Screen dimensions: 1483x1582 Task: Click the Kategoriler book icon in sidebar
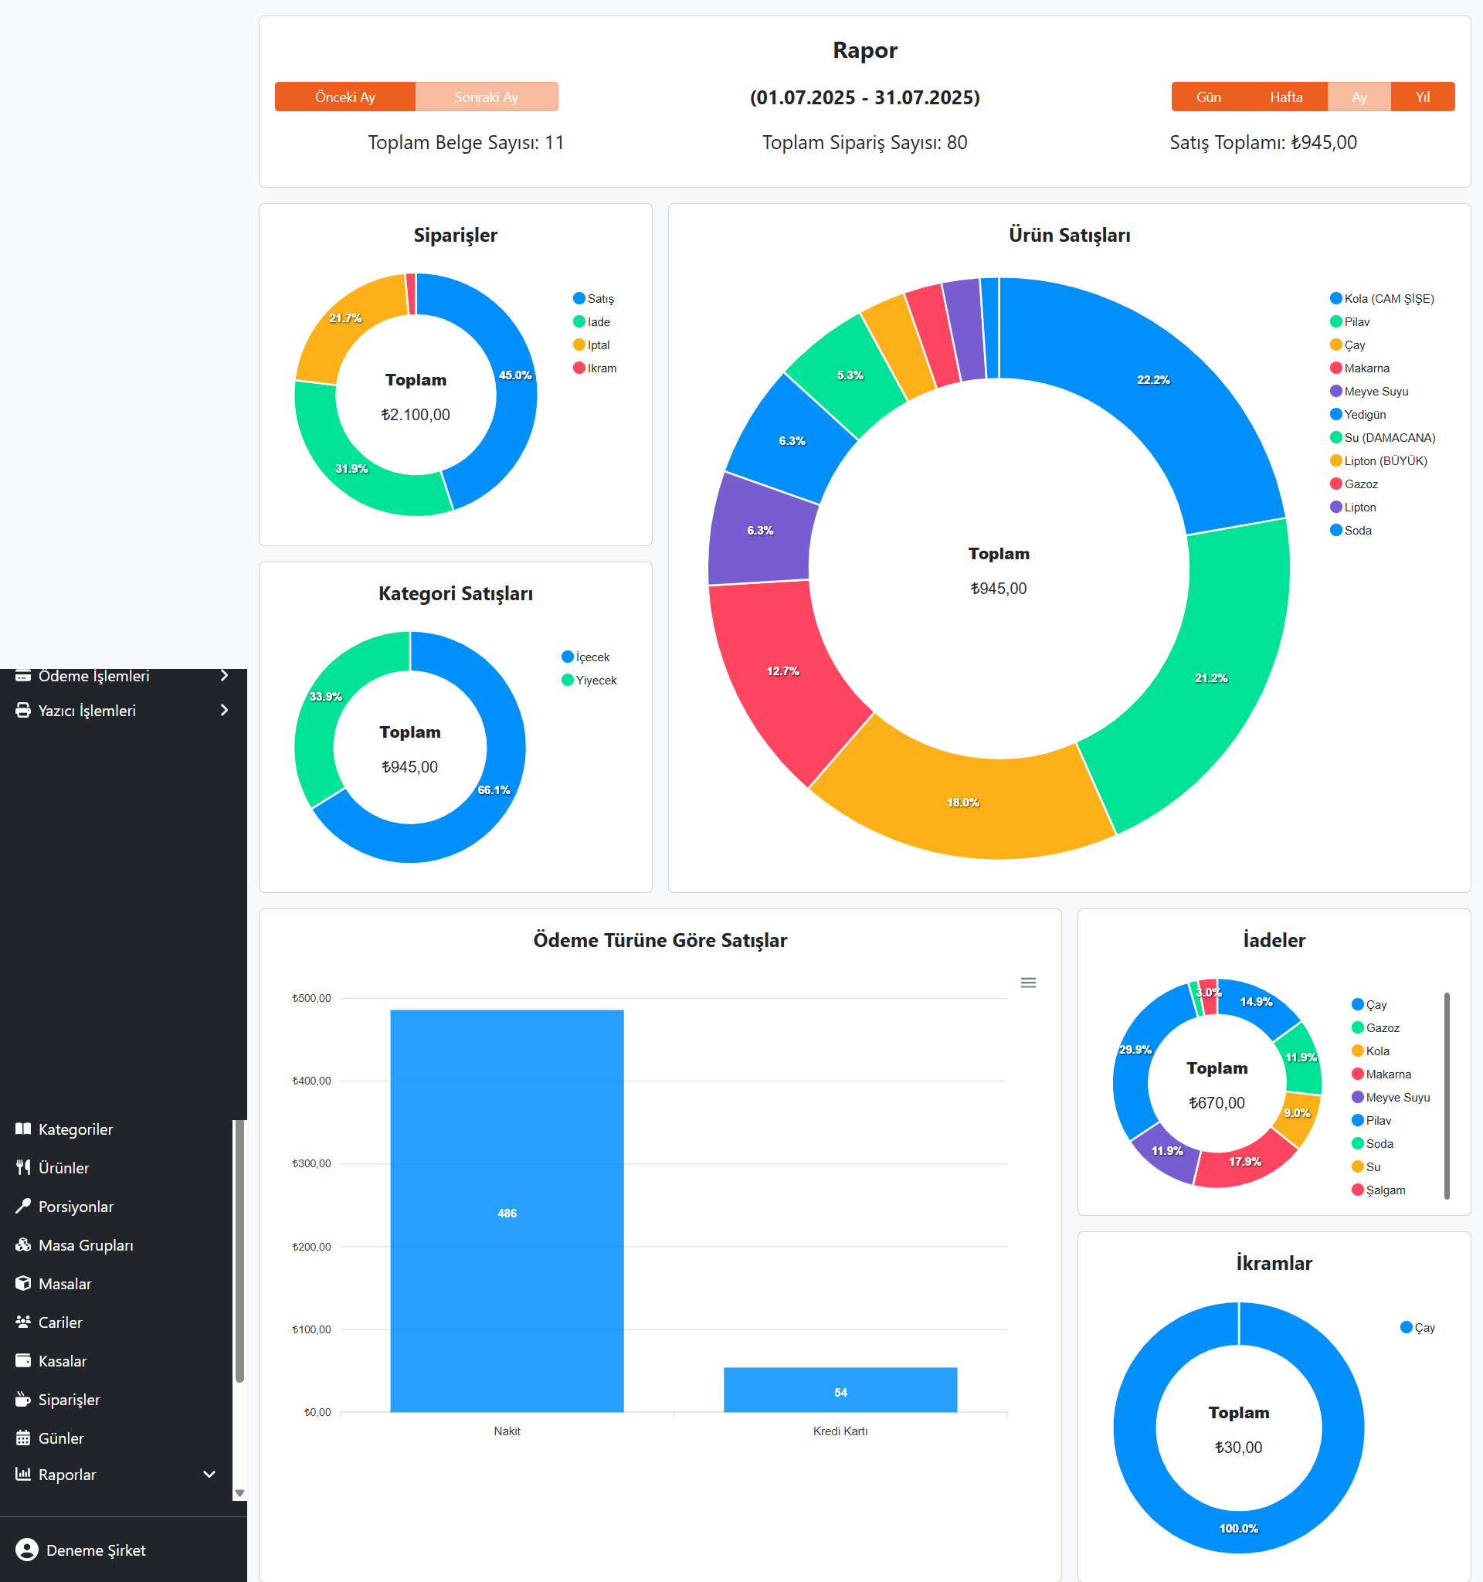[23, 1129]
